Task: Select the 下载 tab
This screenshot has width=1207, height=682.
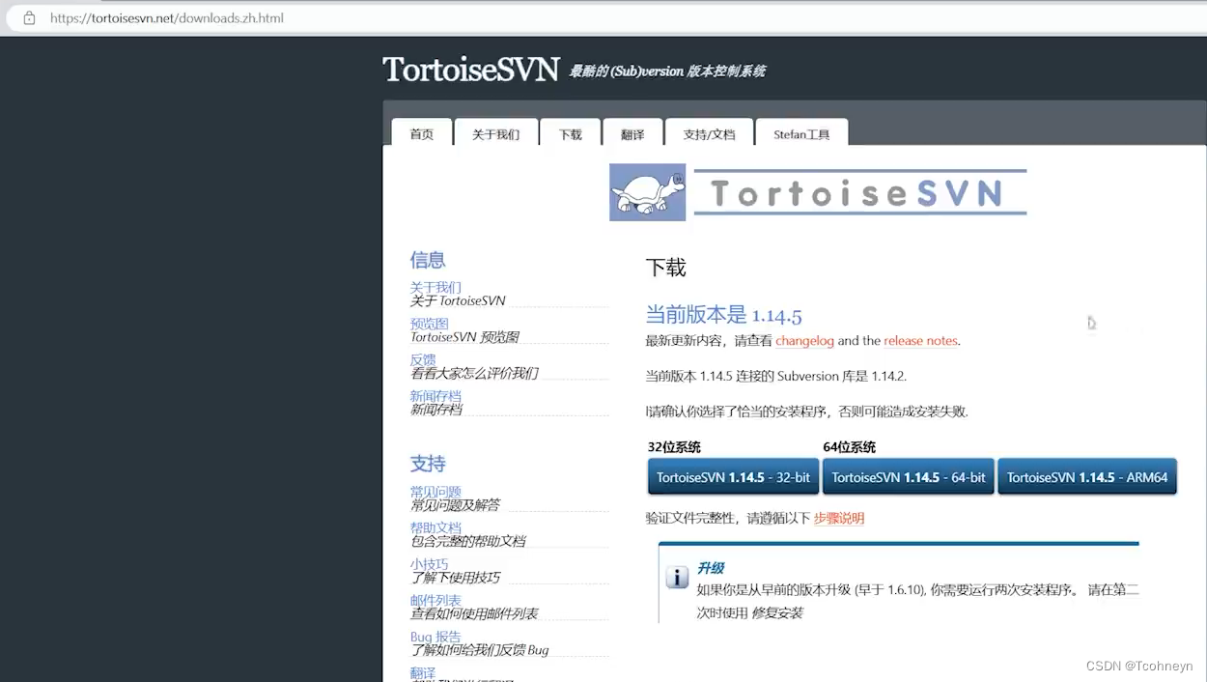Action: [571, 134]
